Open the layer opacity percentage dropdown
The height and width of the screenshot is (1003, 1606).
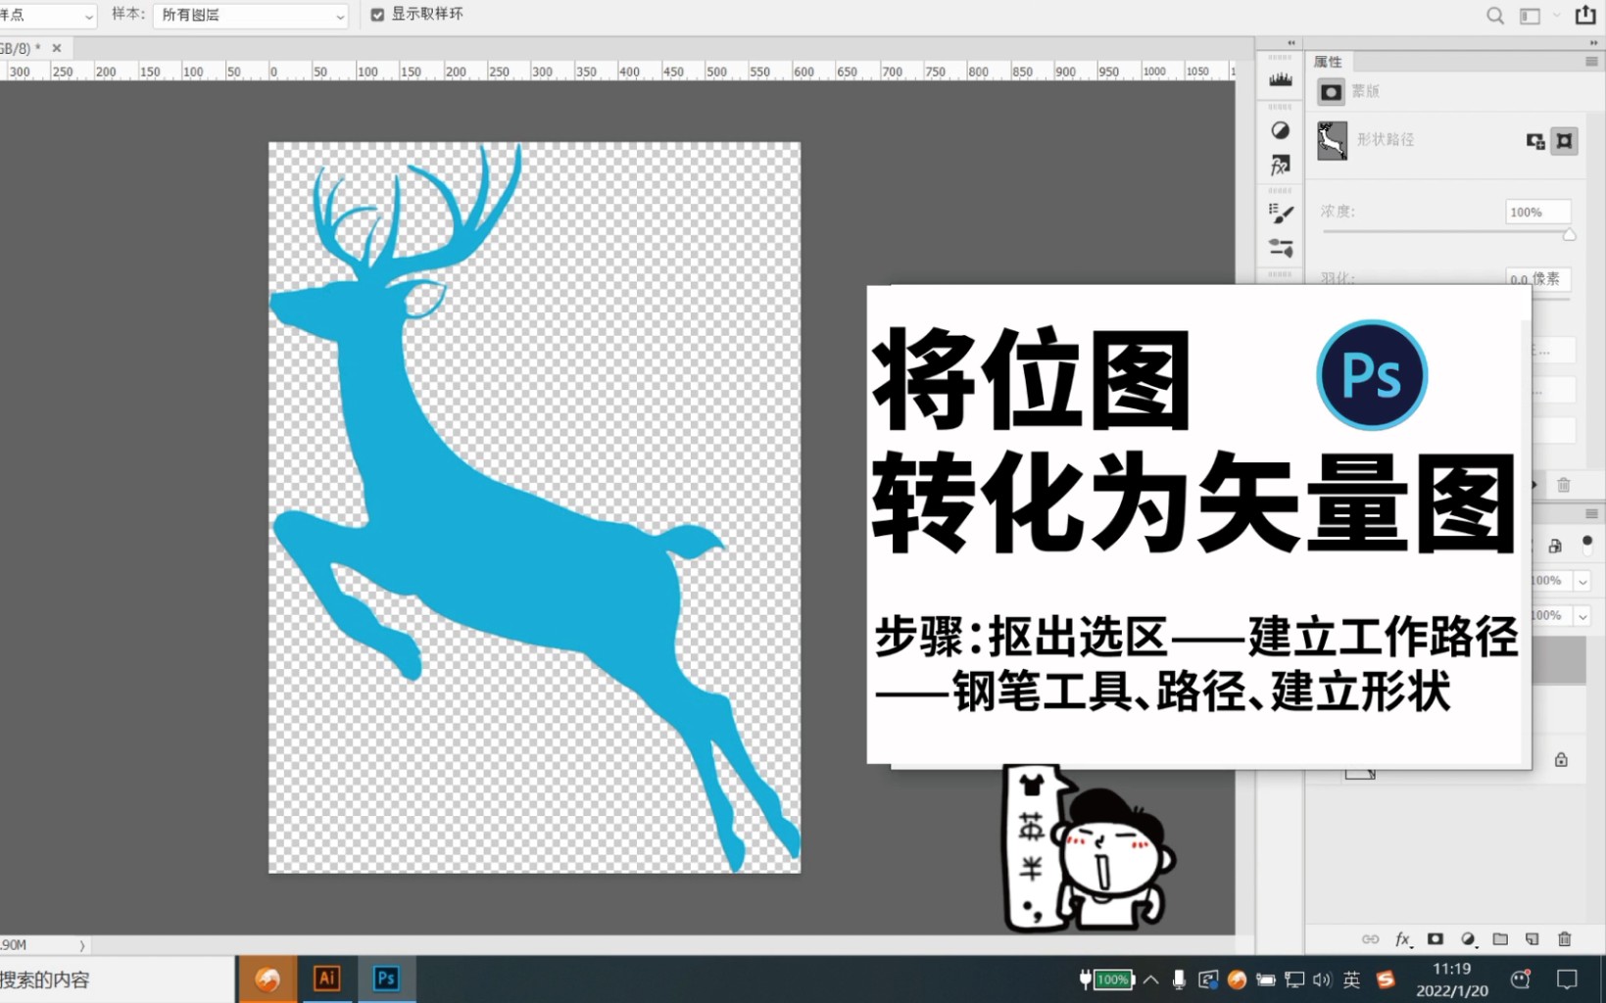tap(1582, 581)
